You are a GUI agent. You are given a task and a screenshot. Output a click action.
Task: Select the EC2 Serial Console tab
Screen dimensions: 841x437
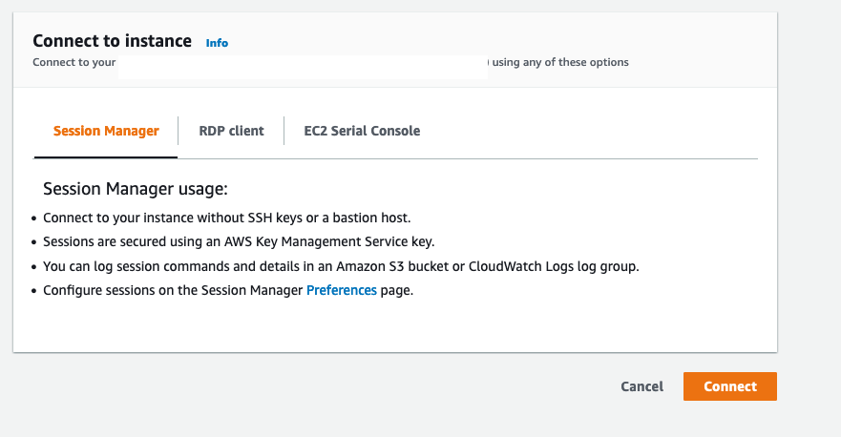click(x=362, y=131)
